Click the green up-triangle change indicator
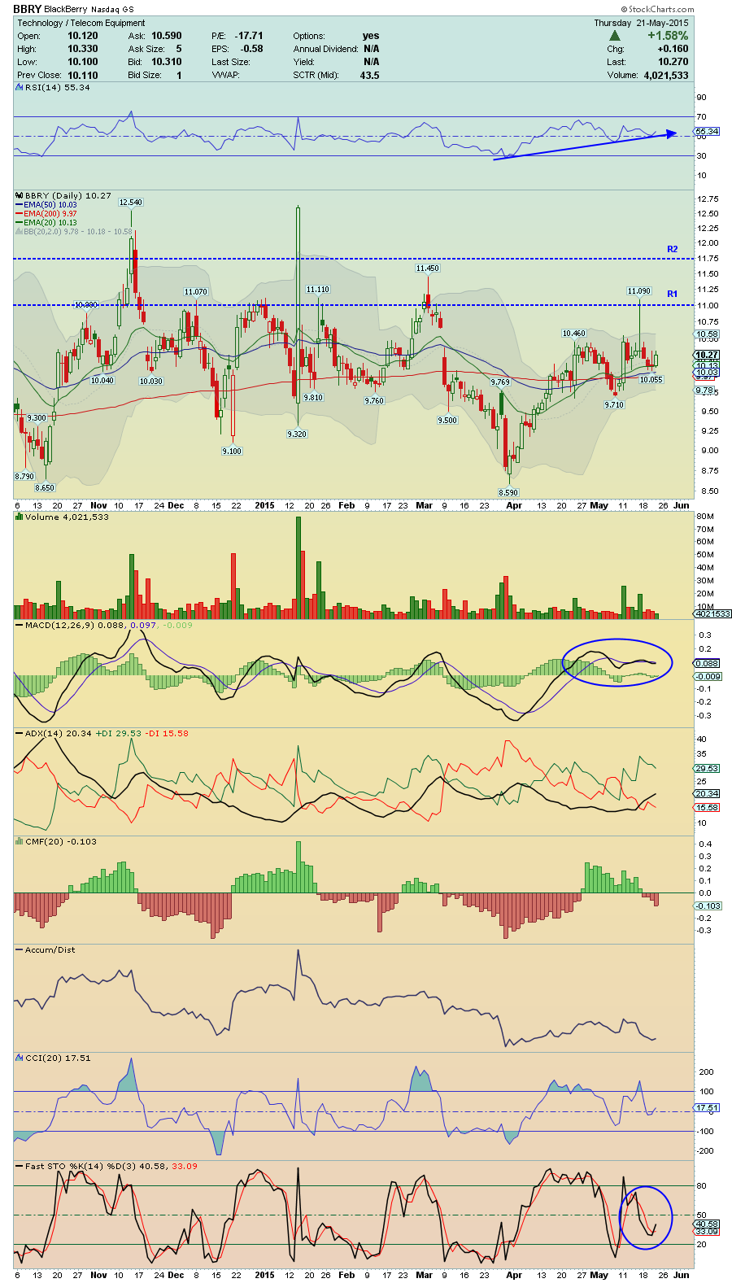Viewport: 732px width, 1283px height. click(x=615, y=36)
